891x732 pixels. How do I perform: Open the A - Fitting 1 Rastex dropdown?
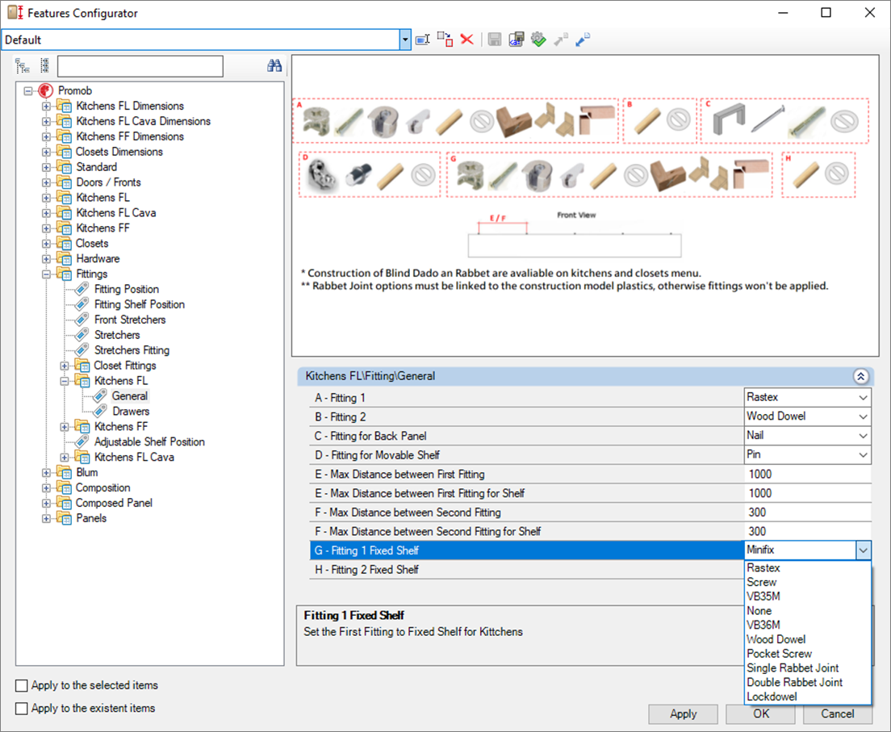pyautogui.click(x=864, y=398)
